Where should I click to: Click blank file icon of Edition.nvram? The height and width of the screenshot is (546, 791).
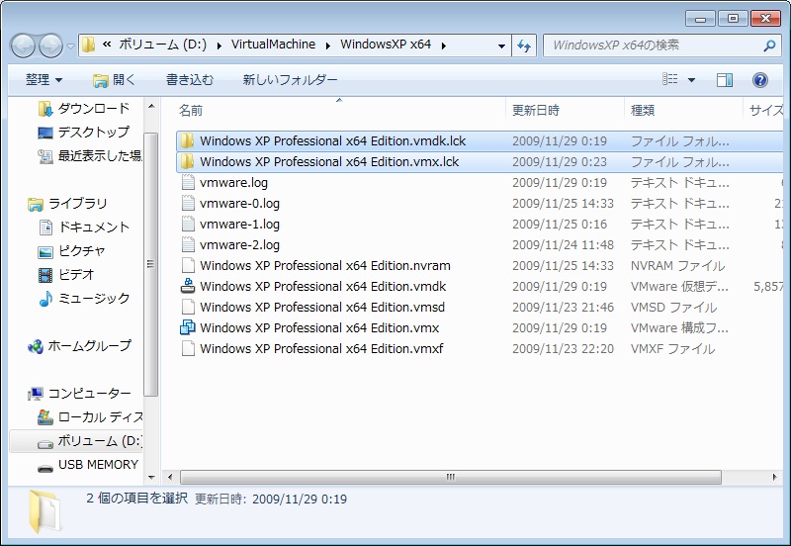[188, 265]
